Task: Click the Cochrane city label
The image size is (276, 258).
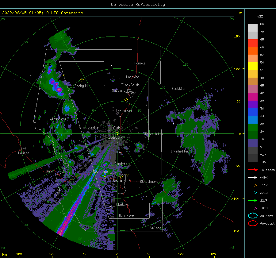Action: pyautogui.click(x=100, y=171)
